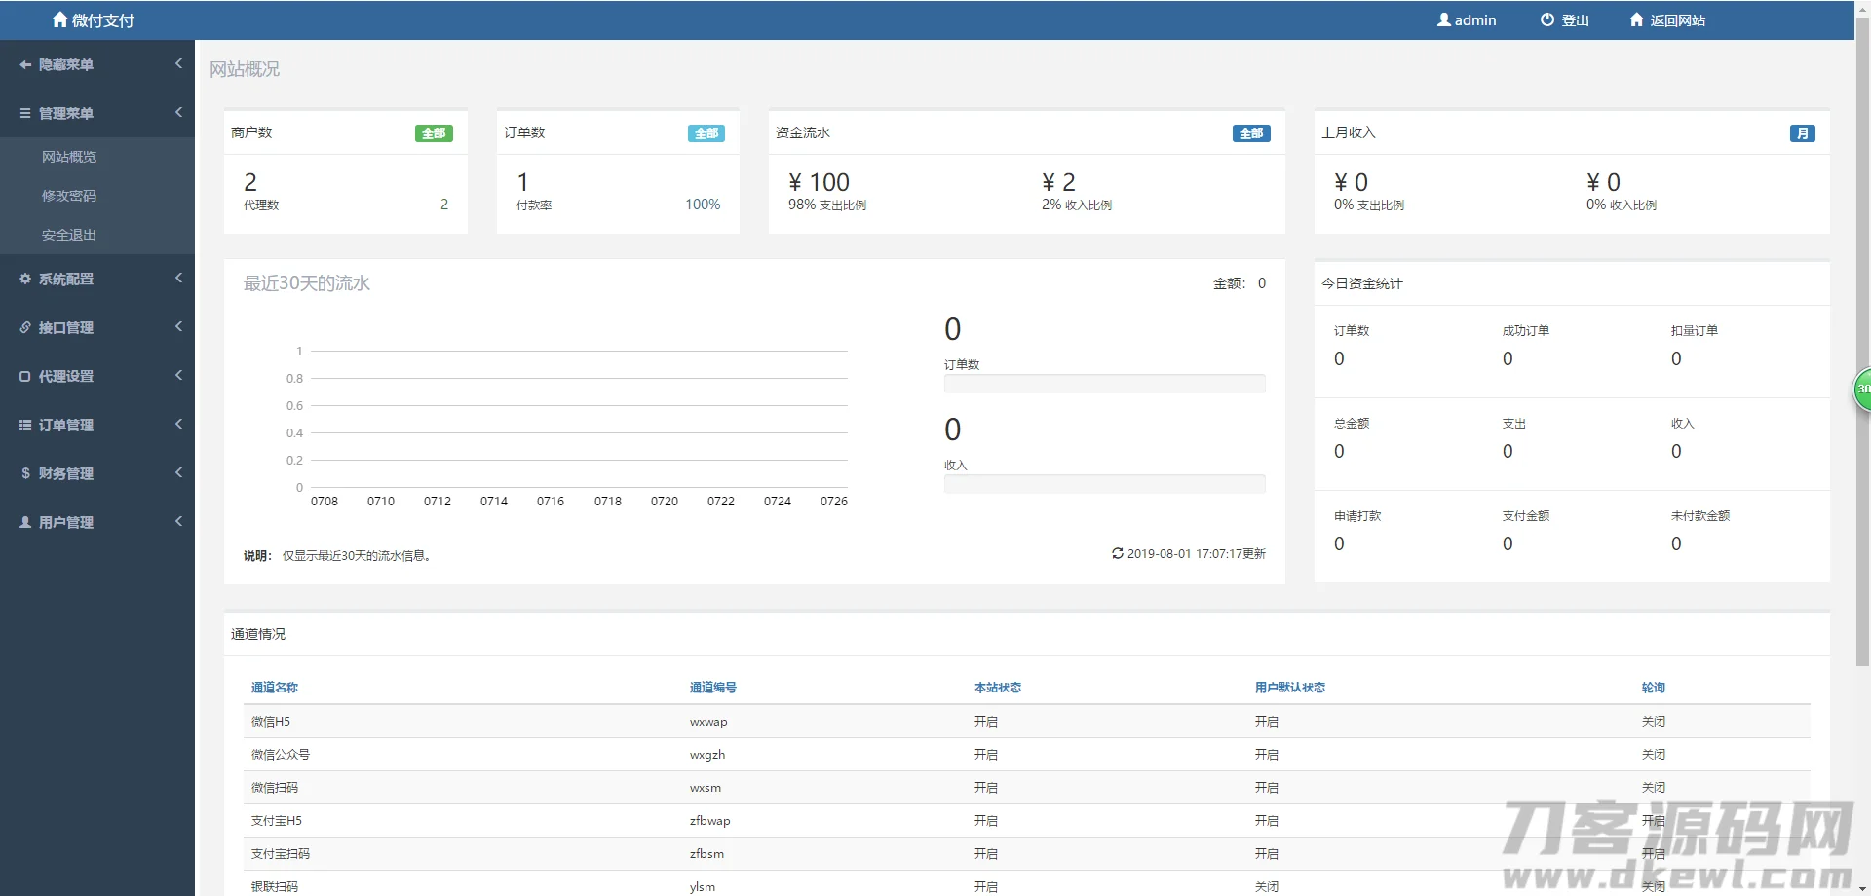The height and width of the screenshot is (896, 1871).
Task: Click the dollar icon for 财务管理
Action: (x=25, y=473)
